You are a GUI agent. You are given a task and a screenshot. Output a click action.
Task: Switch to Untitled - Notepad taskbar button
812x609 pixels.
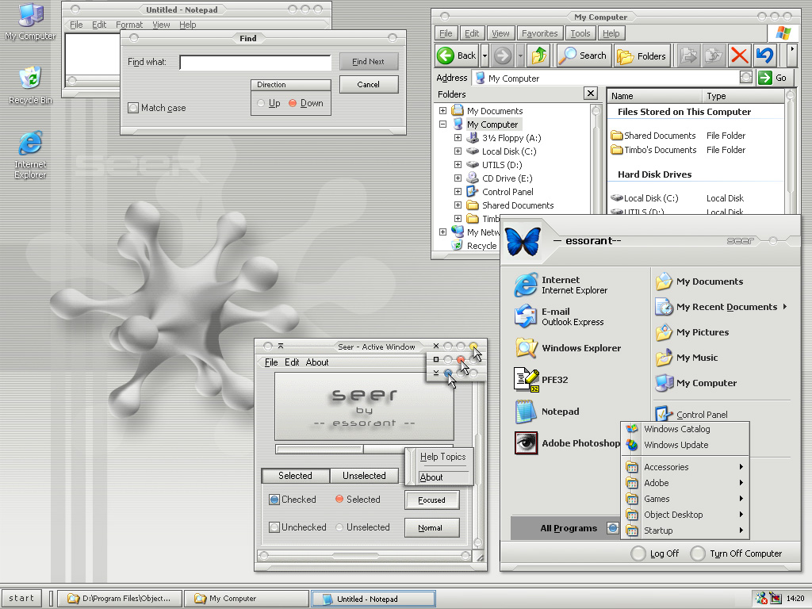click(373, 599)
